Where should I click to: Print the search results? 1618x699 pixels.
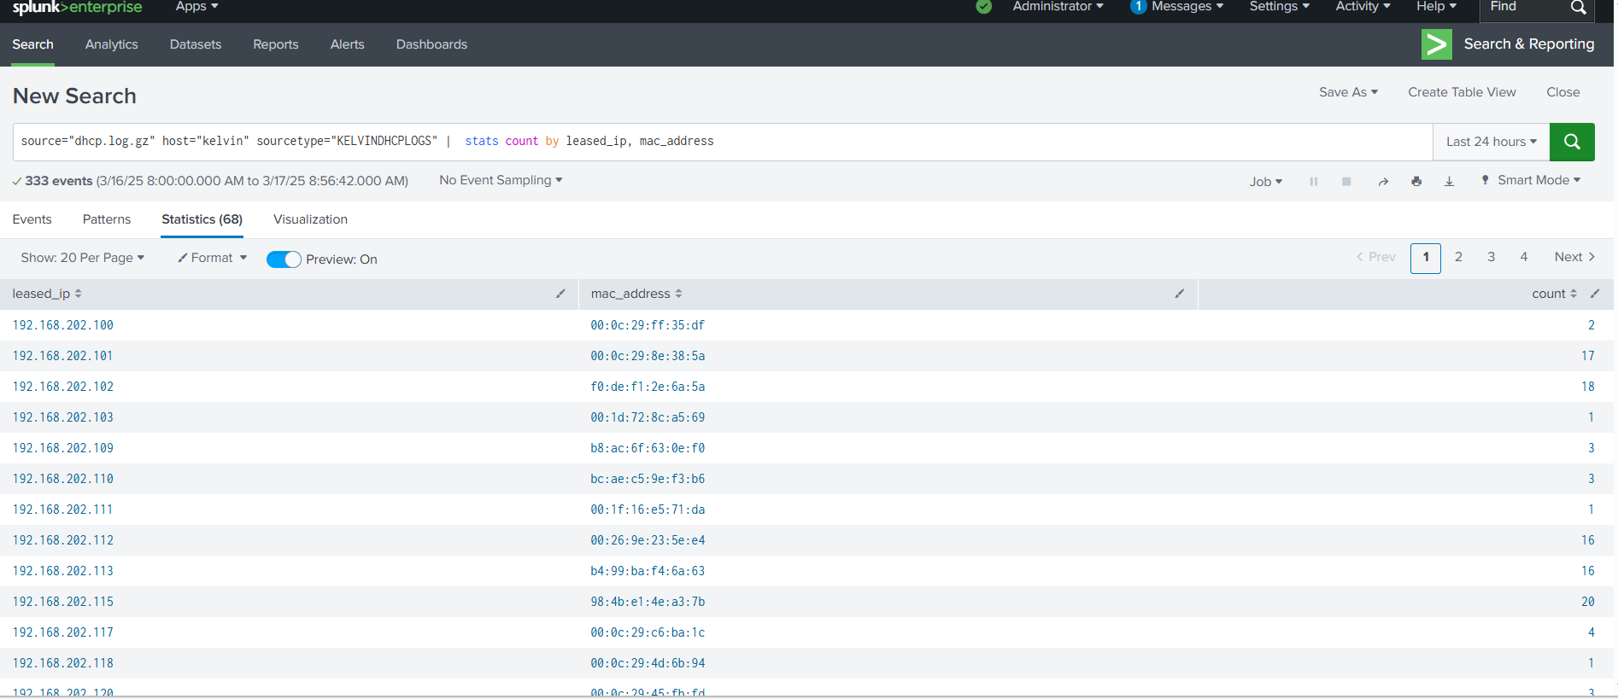pos(1416,181)
